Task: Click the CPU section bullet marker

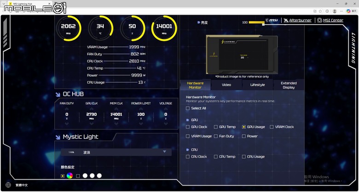Action: (x=187, y=150)
